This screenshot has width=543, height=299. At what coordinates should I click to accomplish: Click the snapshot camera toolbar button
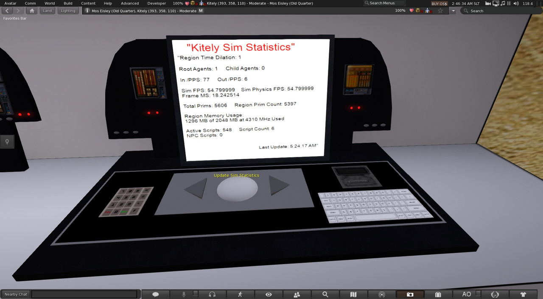coord(410,294)
